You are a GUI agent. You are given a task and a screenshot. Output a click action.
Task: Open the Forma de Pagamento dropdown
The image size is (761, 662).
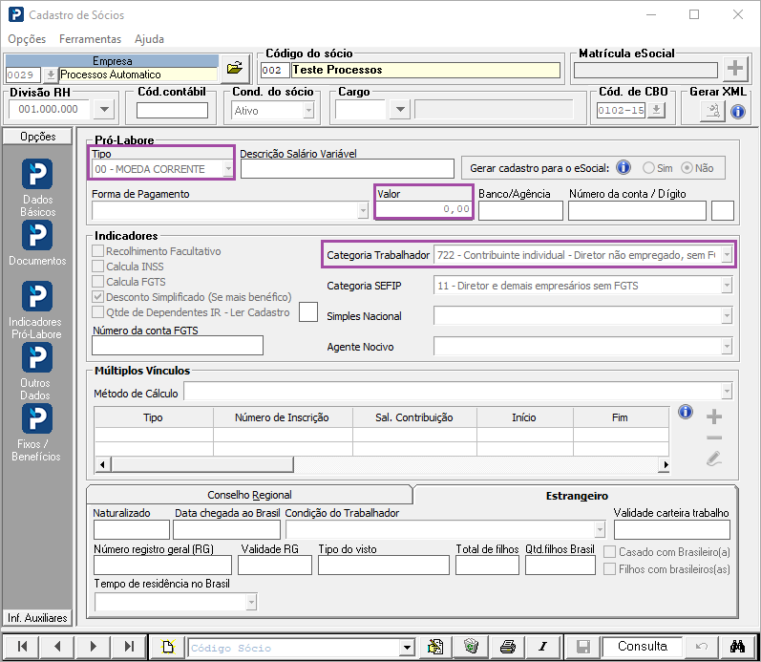[362, 211]
